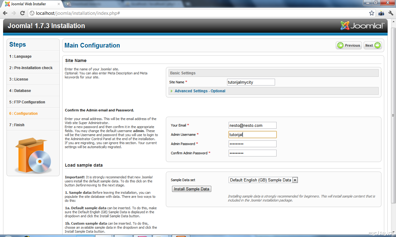Click the Joomla! logo in the header
This screenshot has width=396, height=237.
pos(362,26)
